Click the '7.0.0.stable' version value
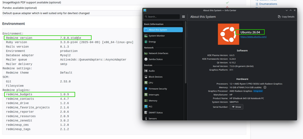Screen dimensions: 303x139 [71, 38]
